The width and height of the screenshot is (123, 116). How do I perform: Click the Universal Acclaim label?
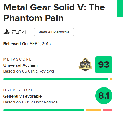20,65
